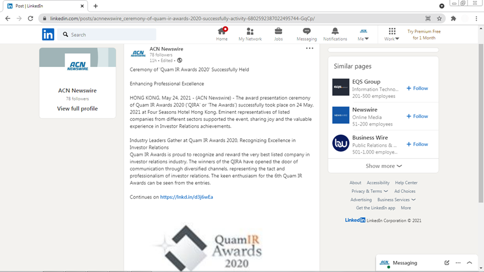This screenshot has width=484, height=272.
Task: Open a new browser tab
Action: pos(96,6)
